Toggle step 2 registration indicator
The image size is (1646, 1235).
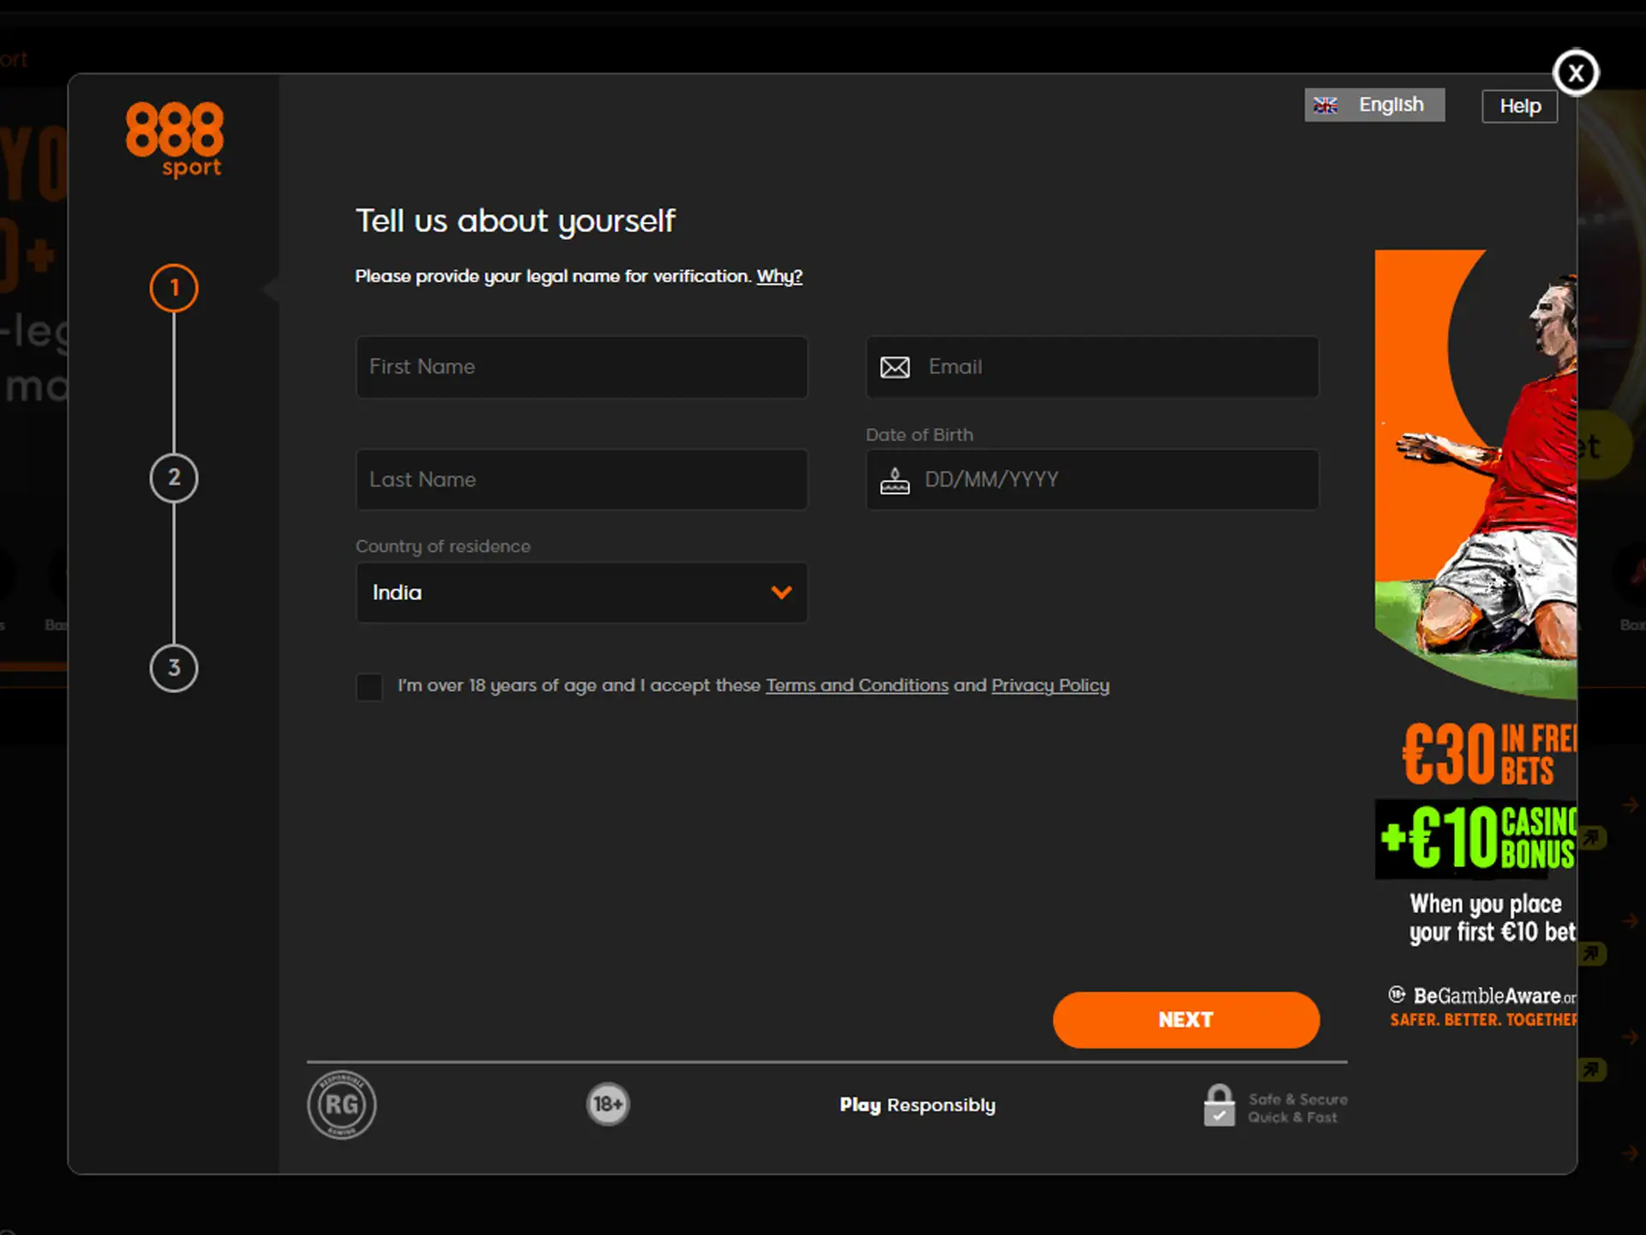[x=174, y=476]
